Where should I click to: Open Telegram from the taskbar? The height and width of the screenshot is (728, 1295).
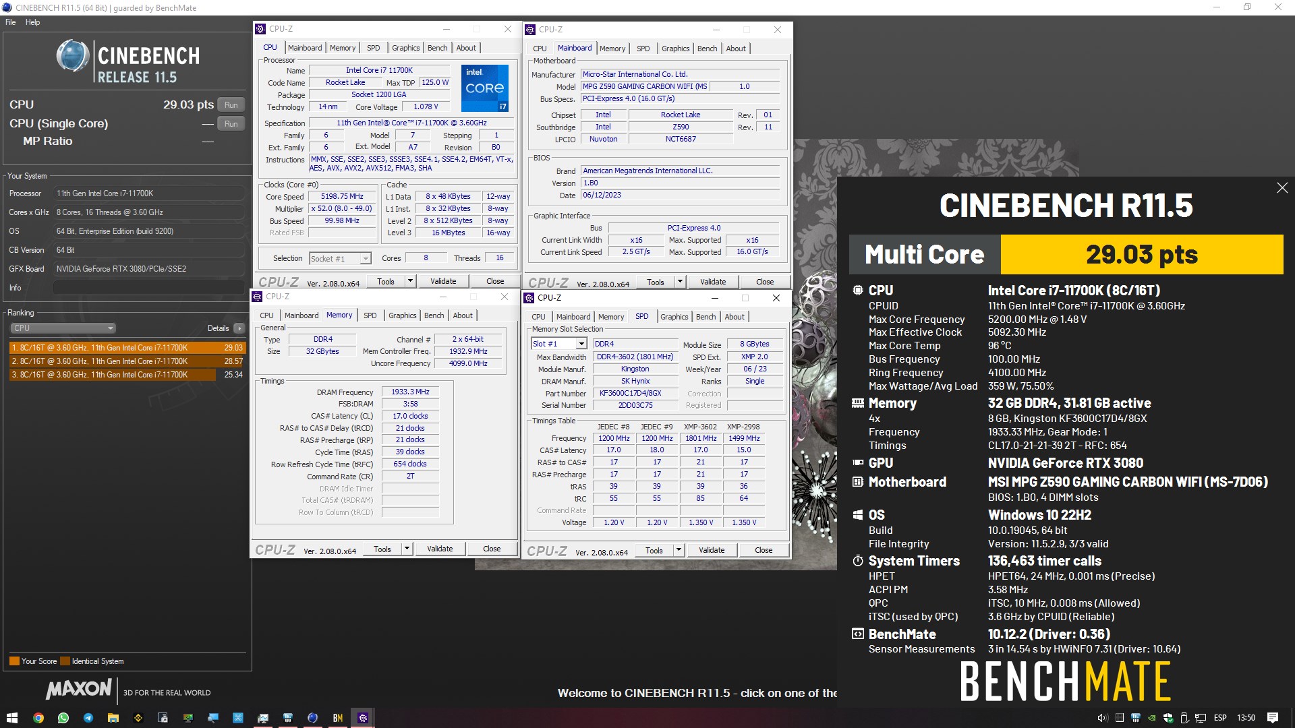tap(88, 718)
